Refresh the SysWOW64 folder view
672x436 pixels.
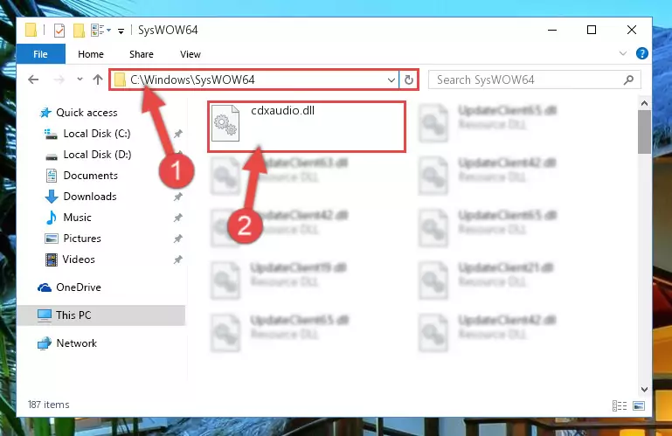coord(409,80)
